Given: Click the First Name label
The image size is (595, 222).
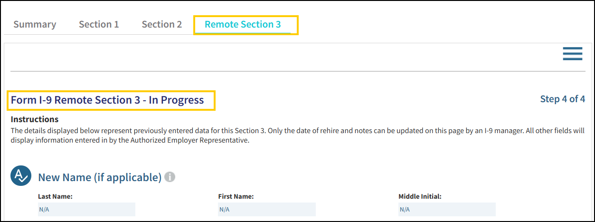Looking at the screenshot, I should point(236,196).
